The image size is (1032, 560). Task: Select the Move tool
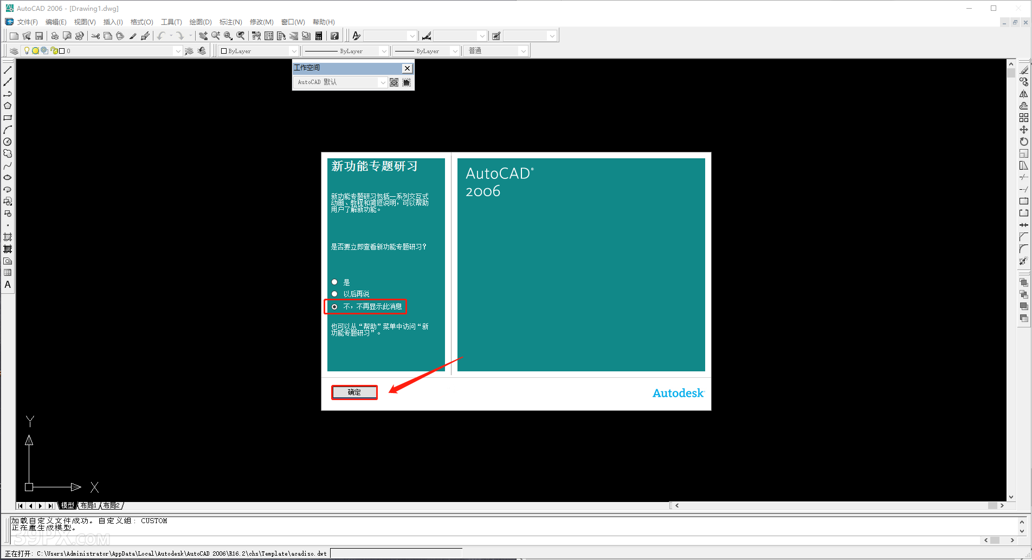tap(1024, 130)
